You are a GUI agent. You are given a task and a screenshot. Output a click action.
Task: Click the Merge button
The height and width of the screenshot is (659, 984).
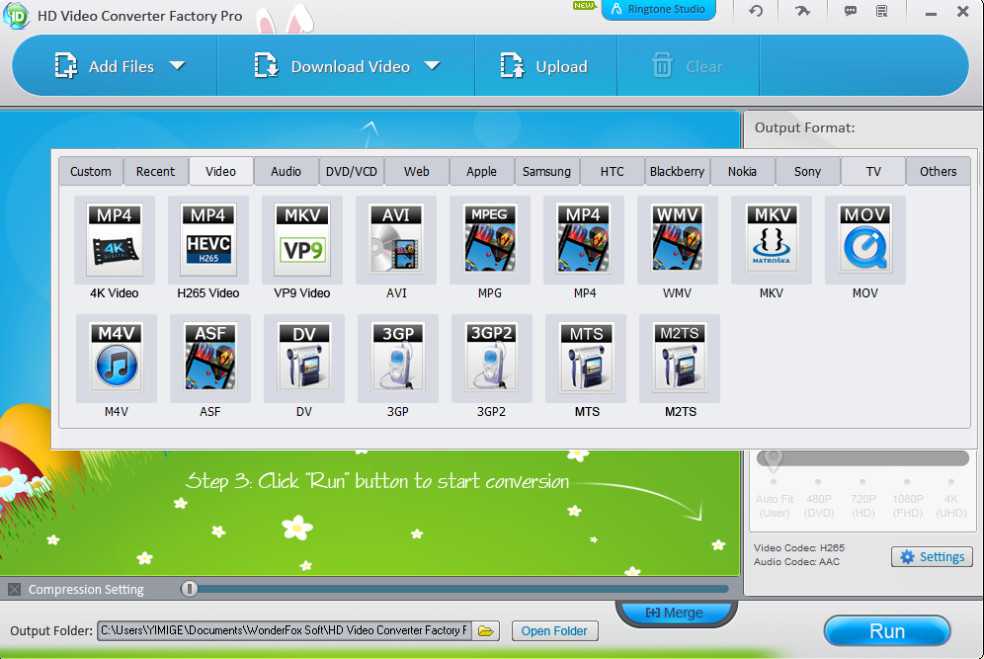click(x=675, y=613)
